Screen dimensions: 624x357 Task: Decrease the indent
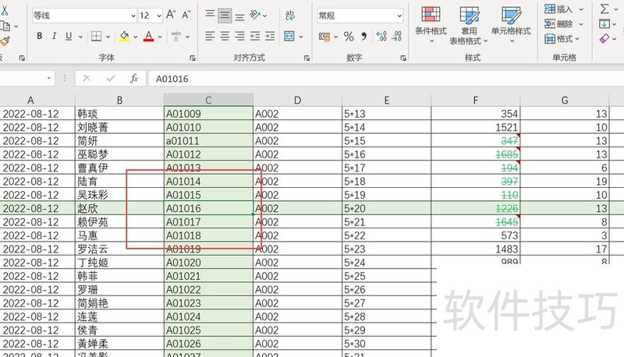pyautogui.click(x=255, y=36)
